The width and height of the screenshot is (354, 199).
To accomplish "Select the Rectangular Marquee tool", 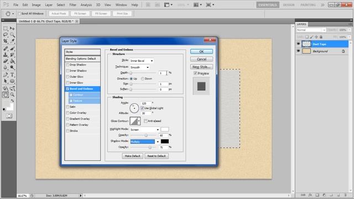I will click(6, 28).
